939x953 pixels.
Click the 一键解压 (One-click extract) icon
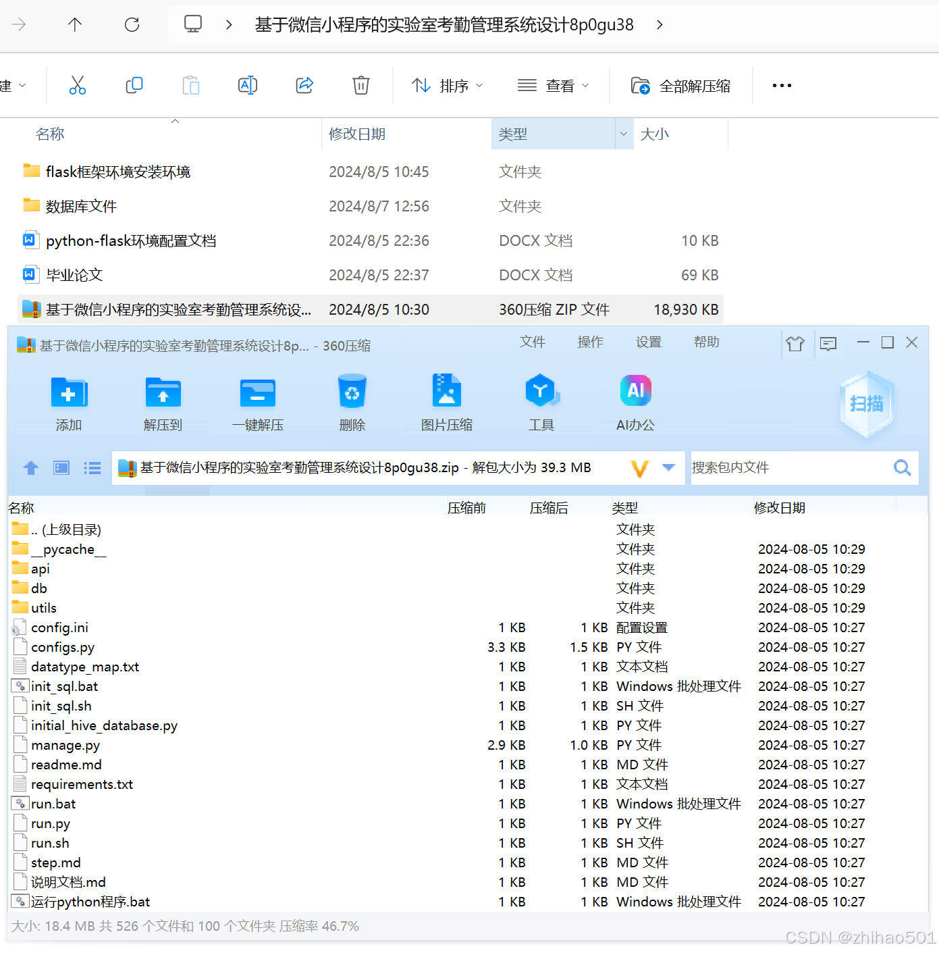tap(257, 403)
